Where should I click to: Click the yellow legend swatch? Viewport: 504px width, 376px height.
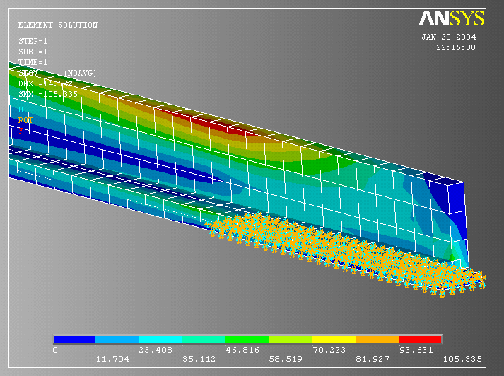coord(334,339)
